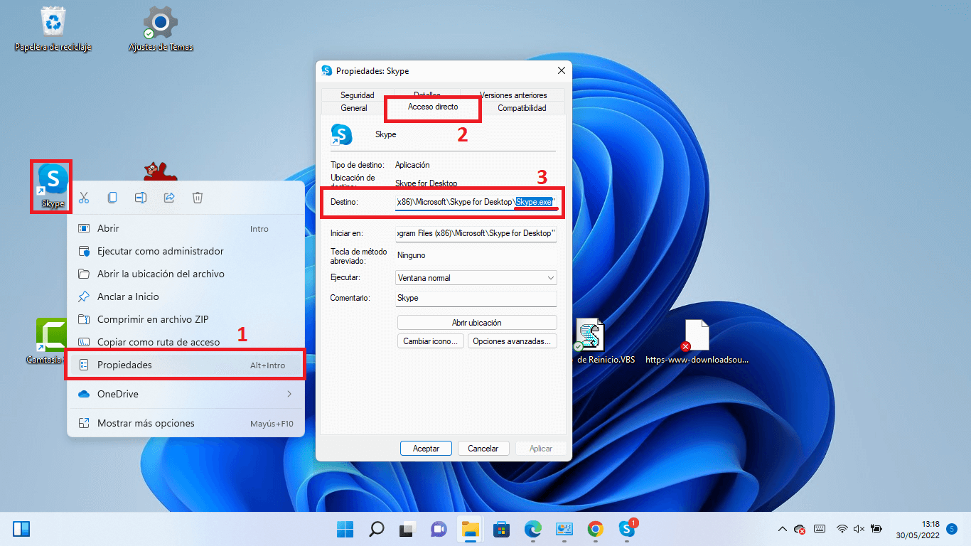Switch to Versiones anteriores tab
This screenshot has width=971, height=546.
pyautogui.click(x=513, y=95)
